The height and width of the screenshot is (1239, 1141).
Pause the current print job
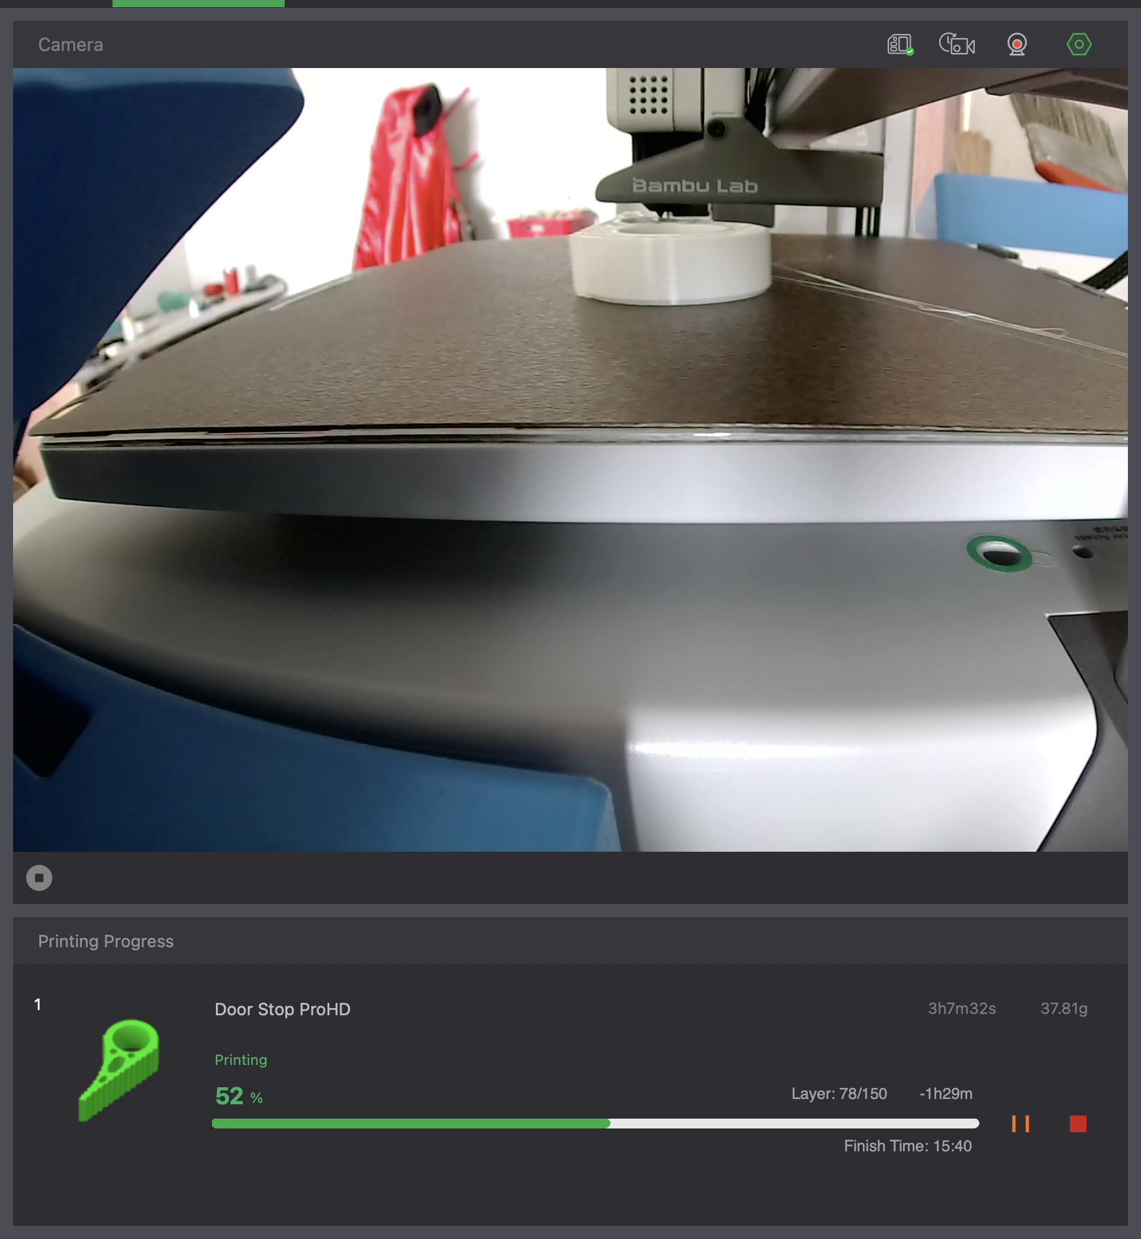pos(1021,1124)
